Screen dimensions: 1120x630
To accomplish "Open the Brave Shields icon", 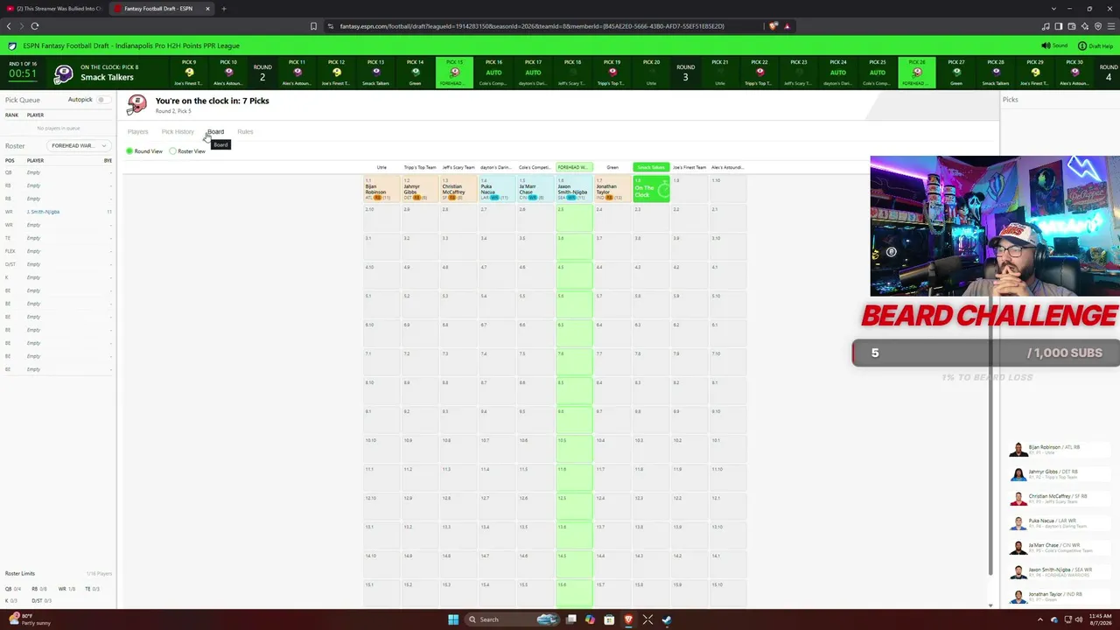I will (x=773, y=26).
